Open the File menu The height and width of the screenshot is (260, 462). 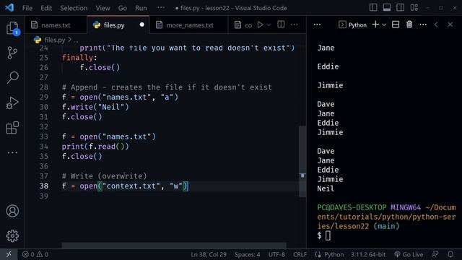27,8
